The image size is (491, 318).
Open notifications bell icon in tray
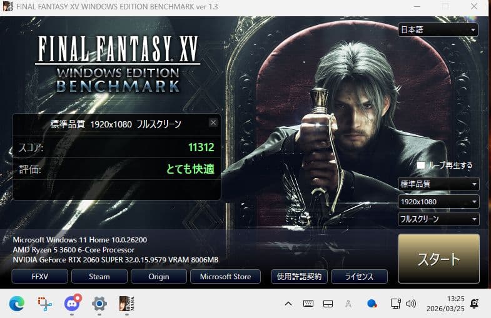click(x=474, y=304)
